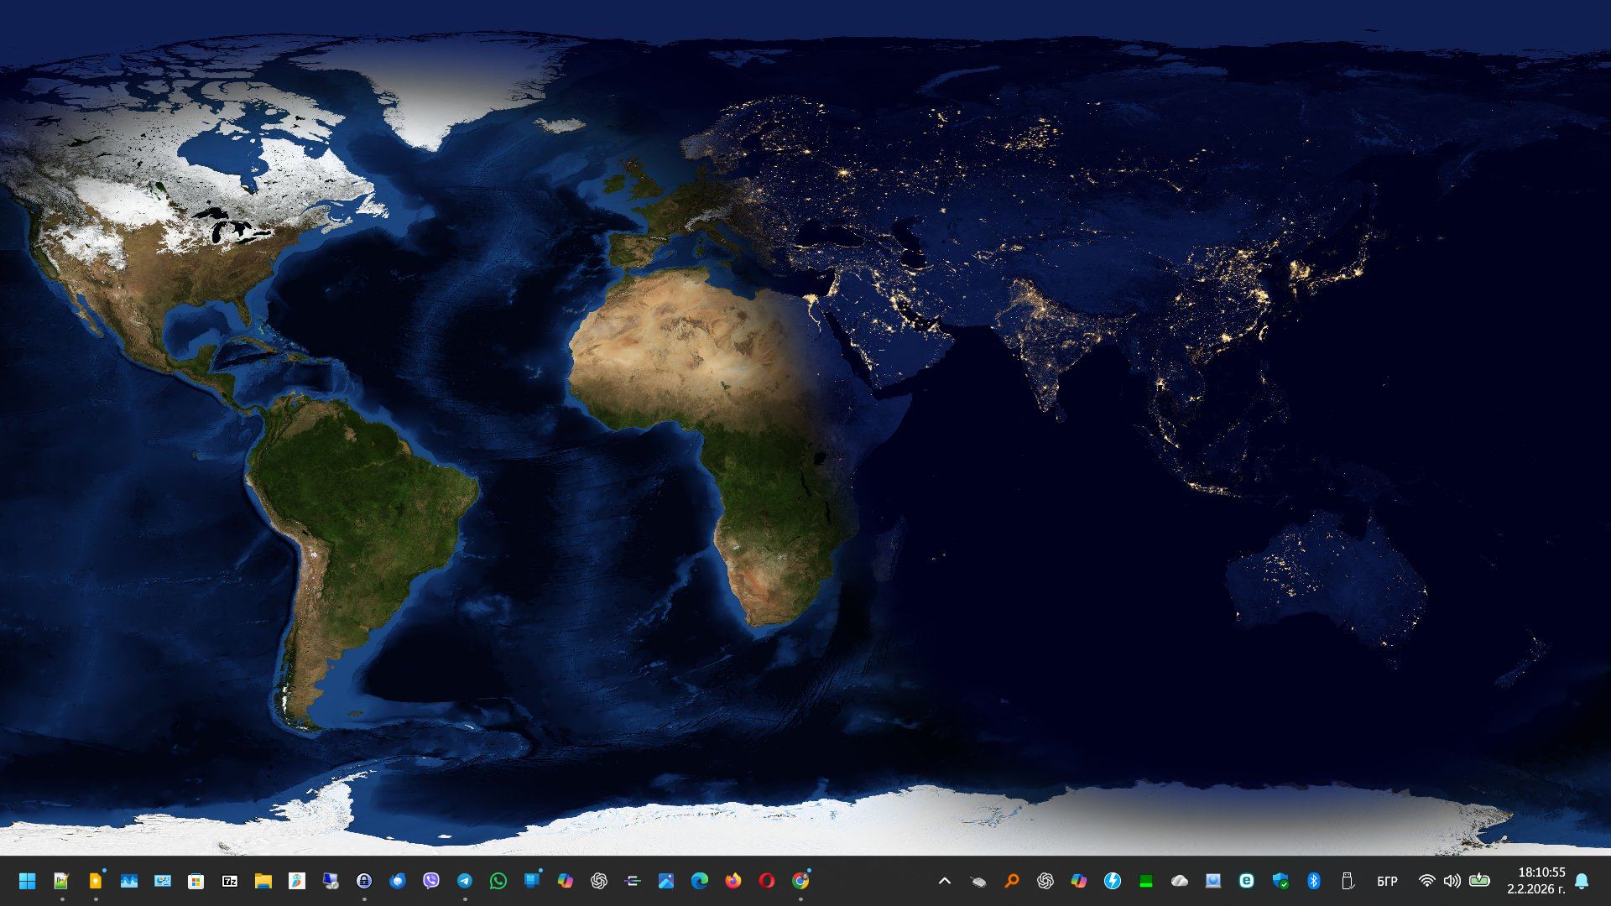The height and width of the screenshot is (906, 1611).
Task: Open notifications bell icon
Action: coord(1582,881)
